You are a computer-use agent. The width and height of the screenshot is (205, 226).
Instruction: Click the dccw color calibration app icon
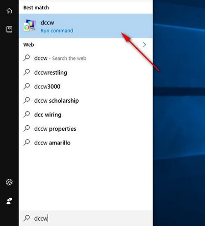click(x=29, y=25)
